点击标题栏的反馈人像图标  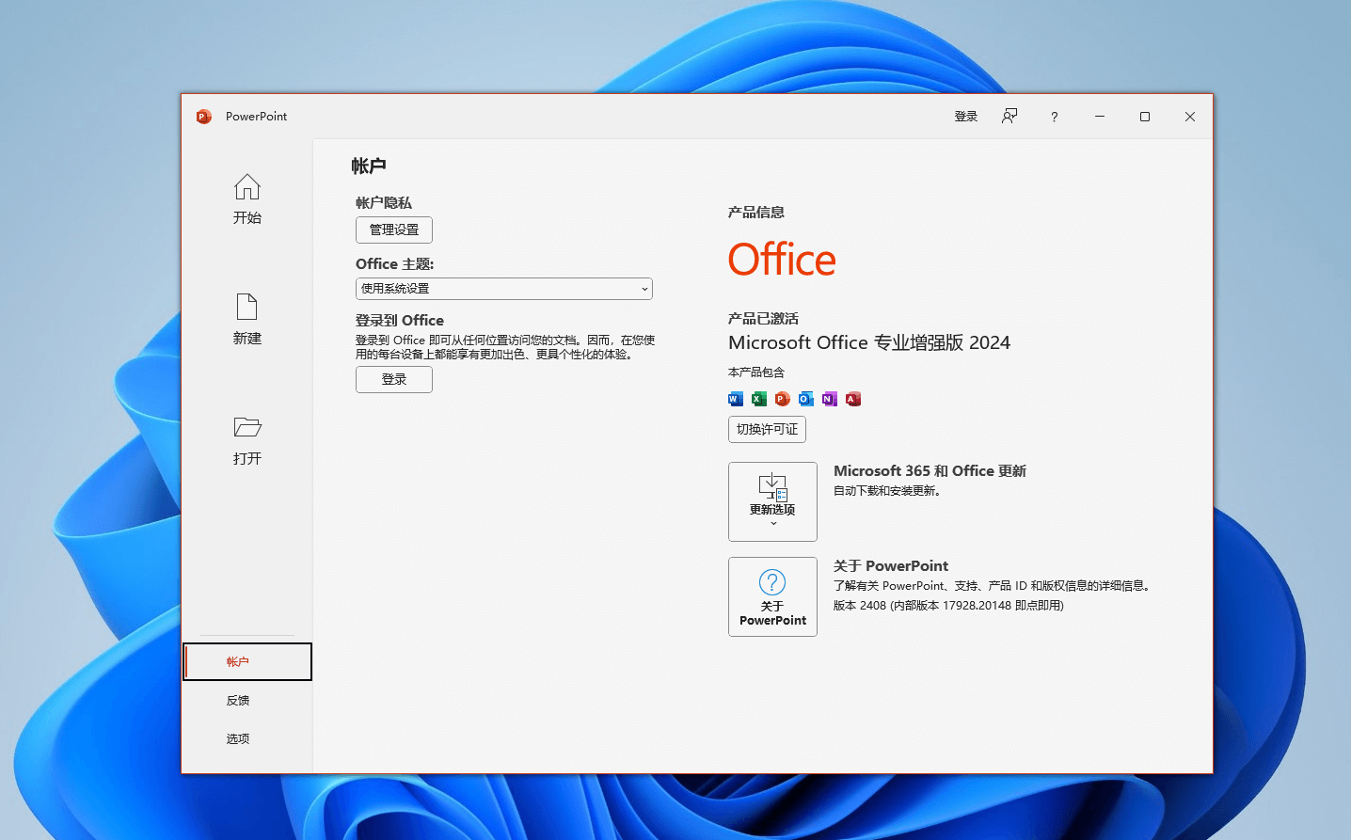tap(1009, 116)
